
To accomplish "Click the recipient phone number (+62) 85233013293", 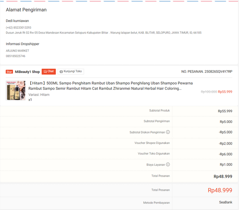I will pos(18,28).
